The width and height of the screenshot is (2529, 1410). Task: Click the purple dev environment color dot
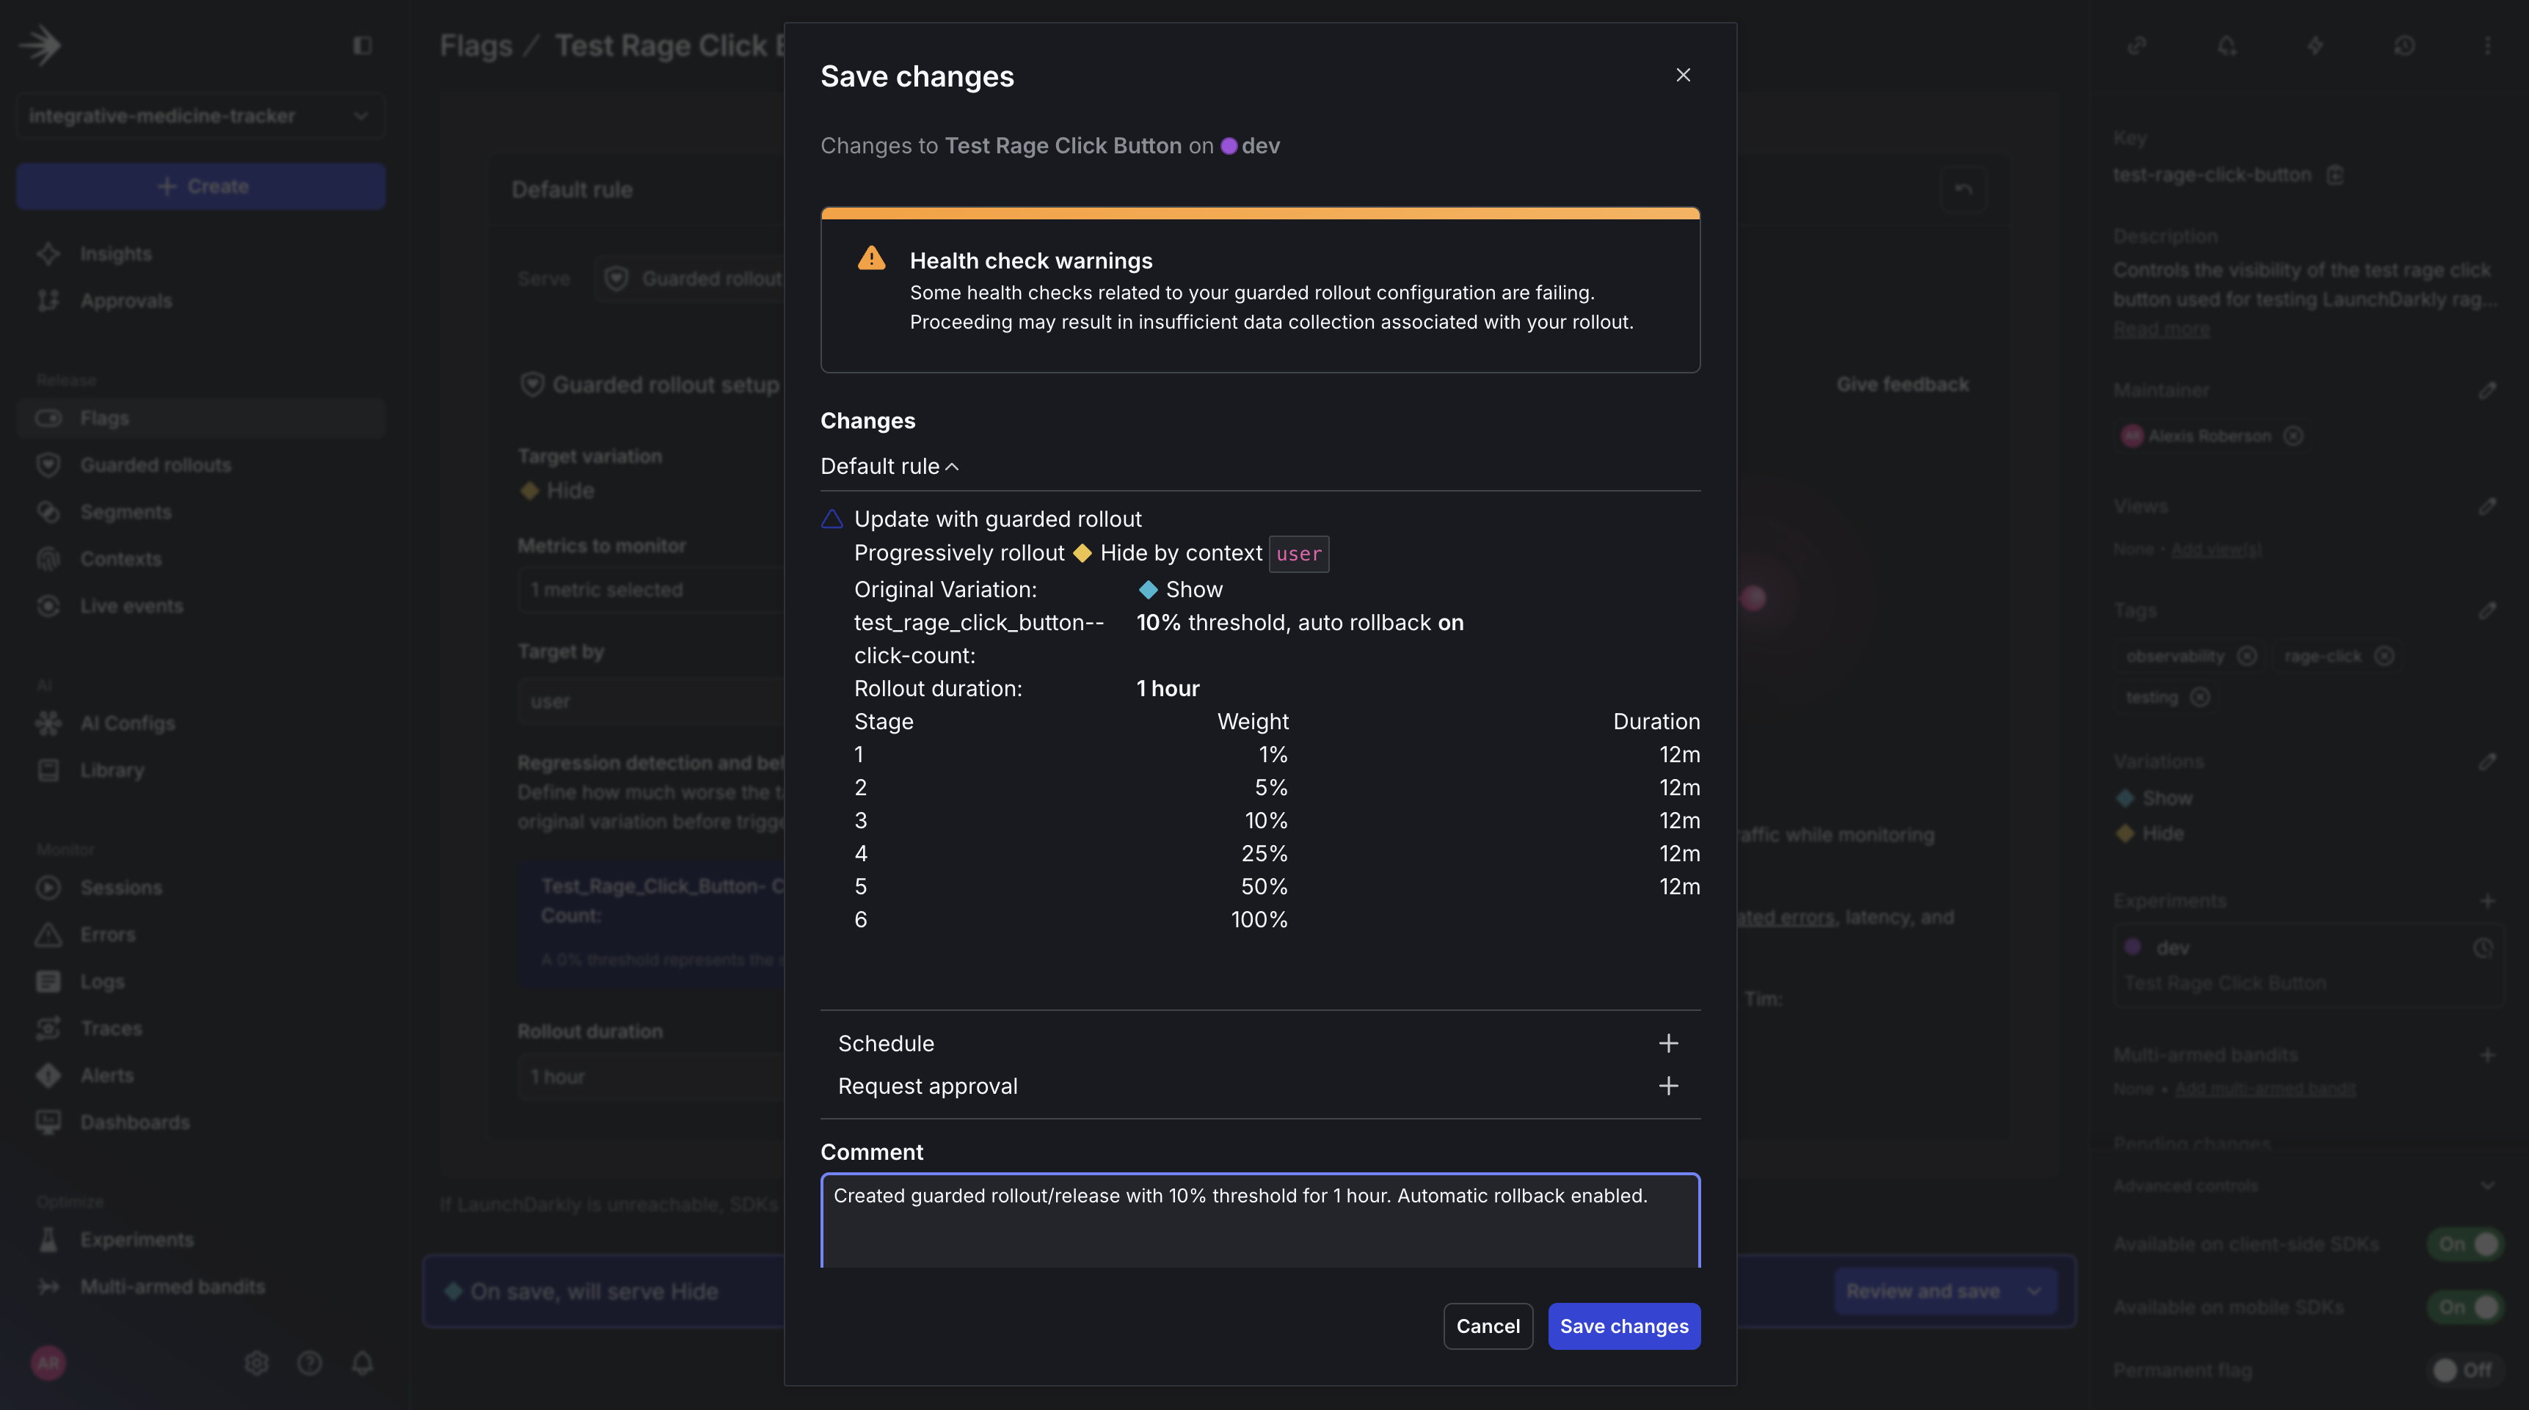click(1231, 145)
